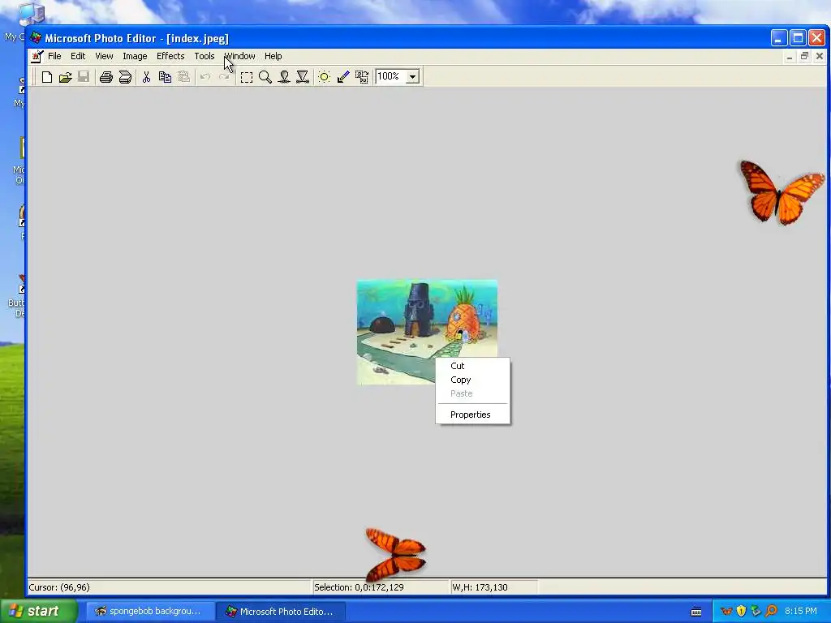Screen dimensions: 831x623
Task: Switch to the spongebob background taskbar window
Action: click(150, 612)
